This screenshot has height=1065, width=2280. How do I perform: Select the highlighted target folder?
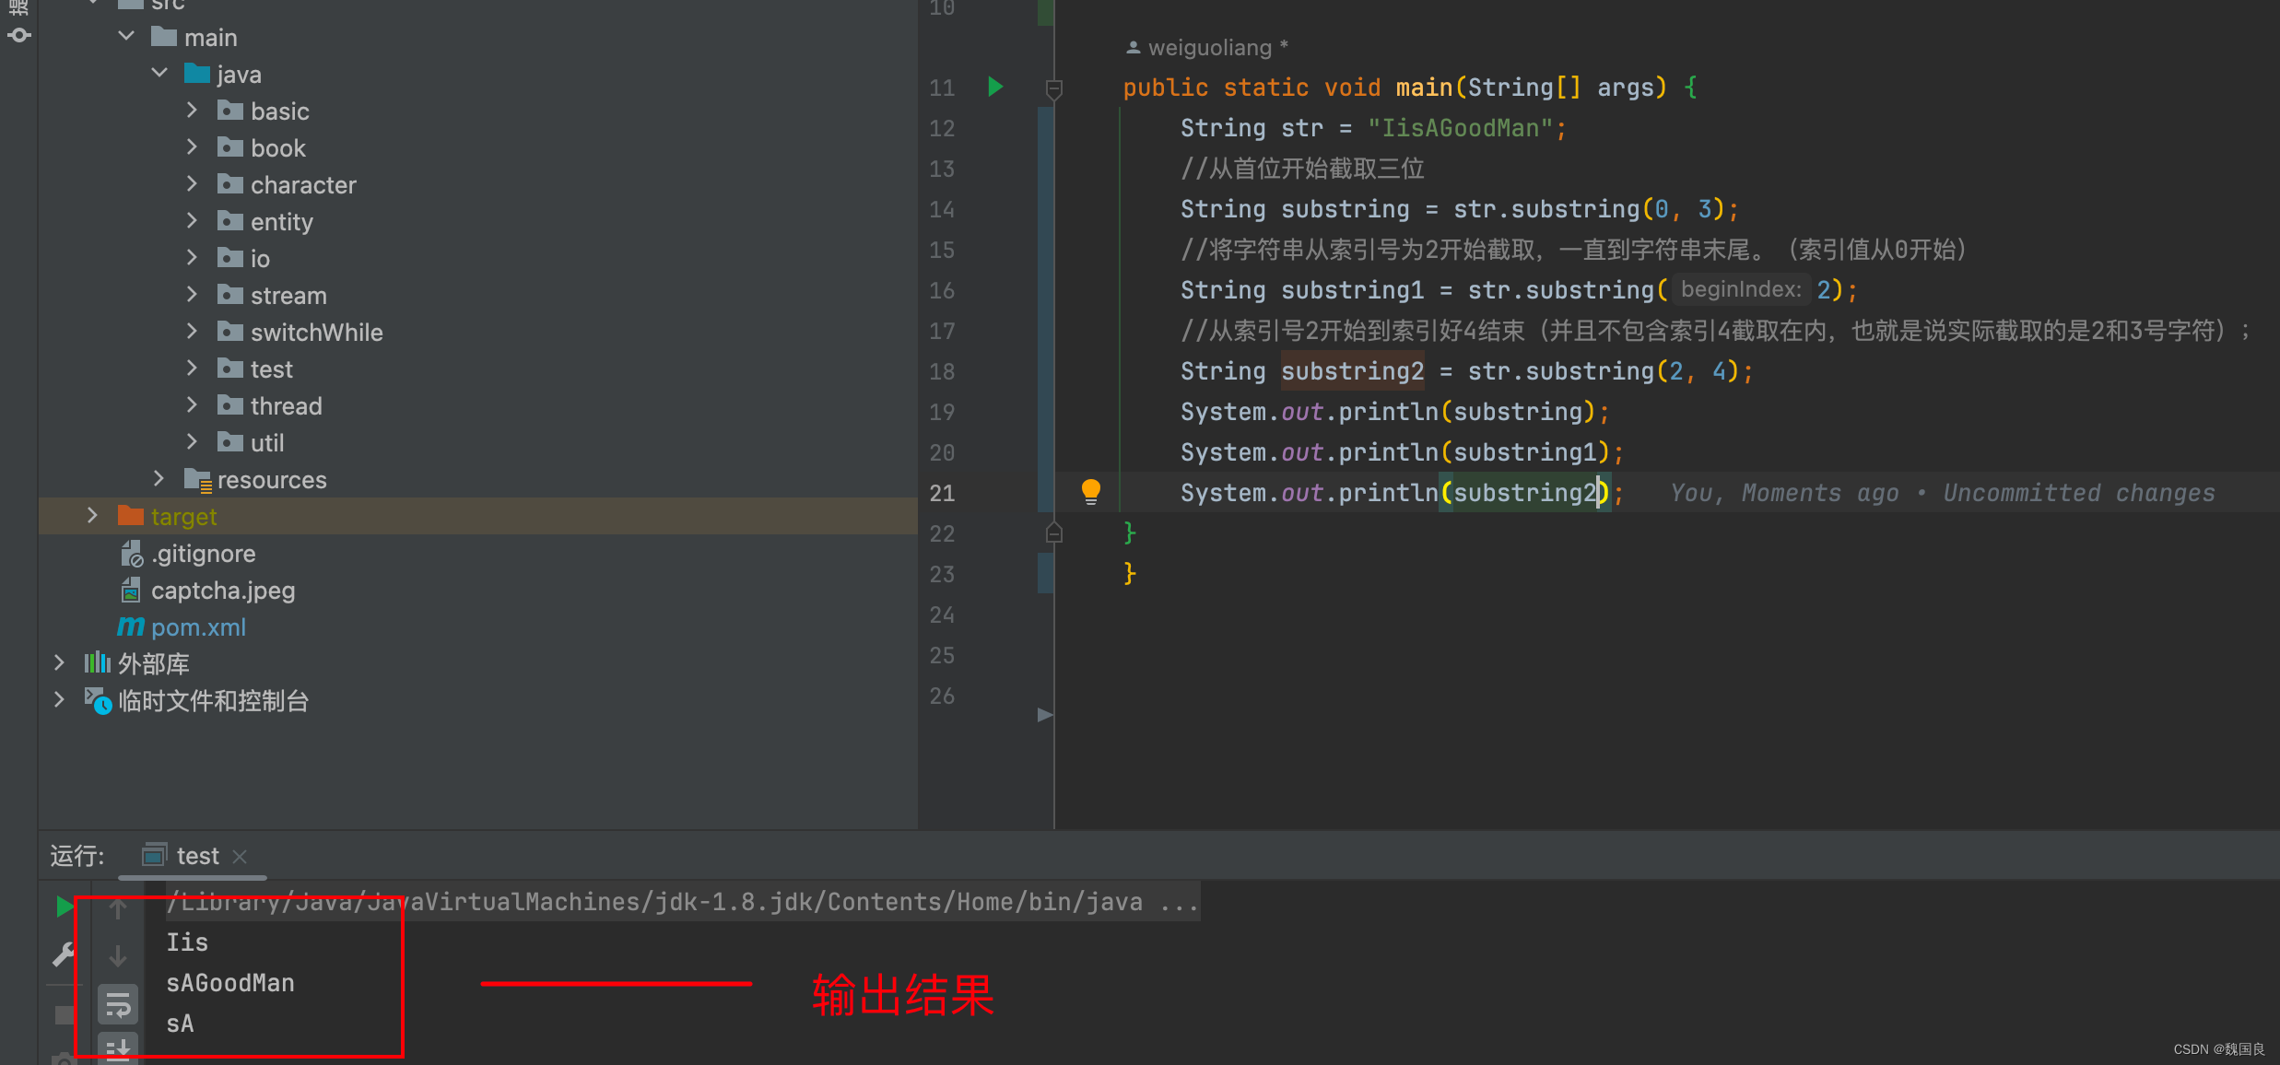[185, 516]
